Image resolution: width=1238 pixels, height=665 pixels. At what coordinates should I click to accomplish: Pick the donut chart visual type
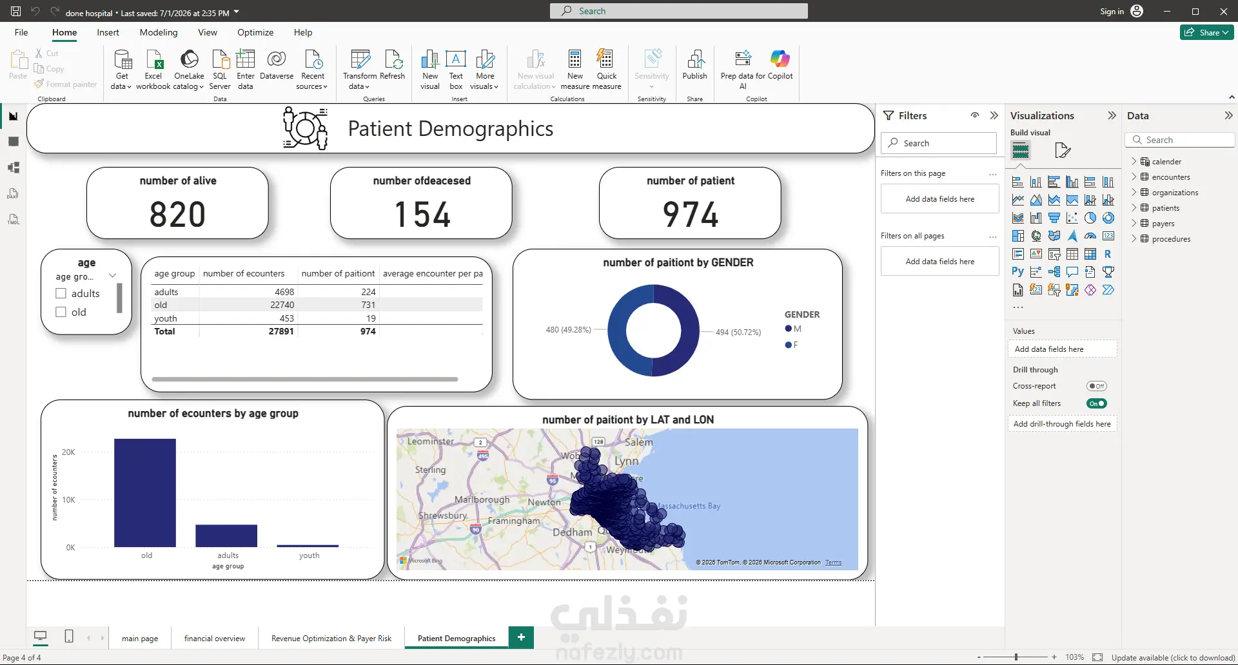tap(1108, 218)
